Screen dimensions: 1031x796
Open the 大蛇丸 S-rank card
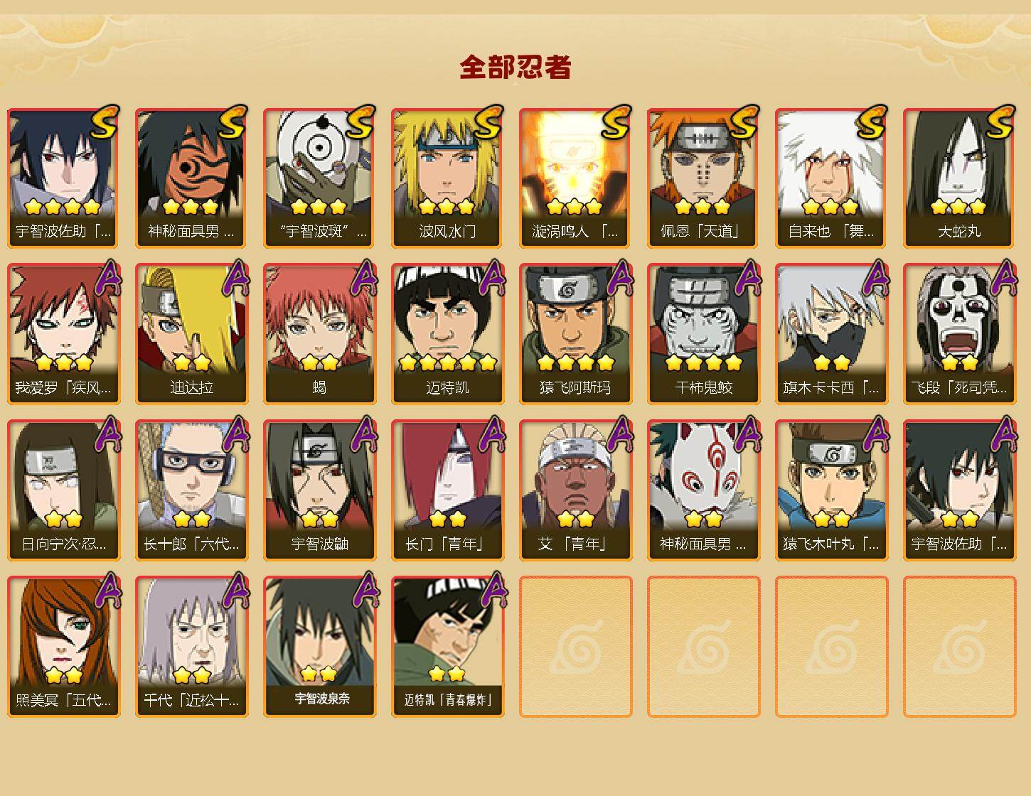(x=959, y=178)
